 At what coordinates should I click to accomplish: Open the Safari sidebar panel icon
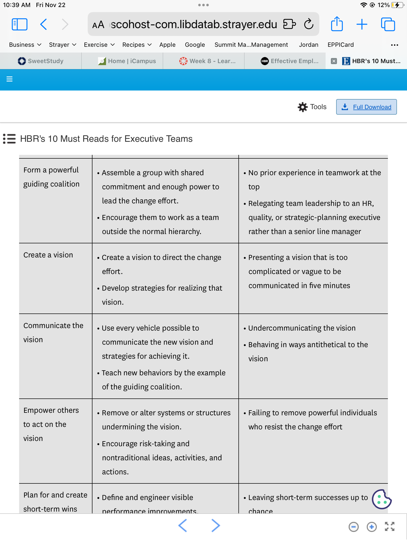(20, 24)
